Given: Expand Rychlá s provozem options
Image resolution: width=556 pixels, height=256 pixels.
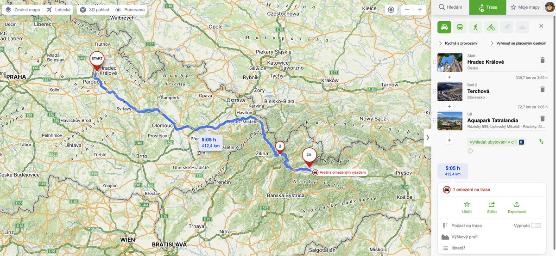Looking at the screenshot, I should tap(458, 43).
